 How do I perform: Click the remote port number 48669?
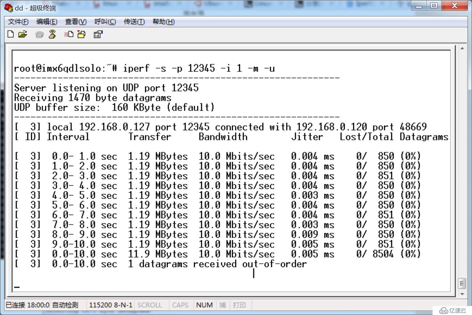(413, 127)
